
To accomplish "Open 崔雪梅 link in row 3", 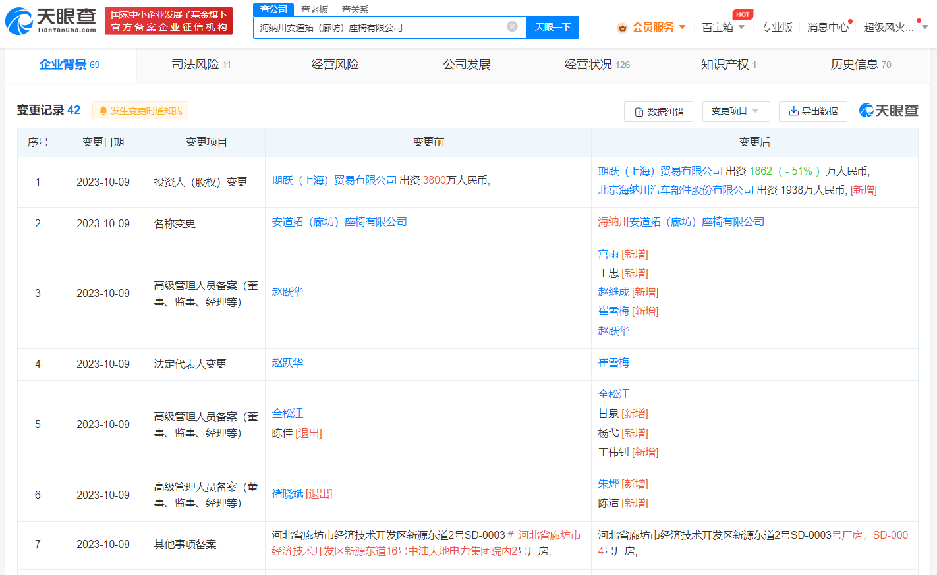I will [613, 312].
